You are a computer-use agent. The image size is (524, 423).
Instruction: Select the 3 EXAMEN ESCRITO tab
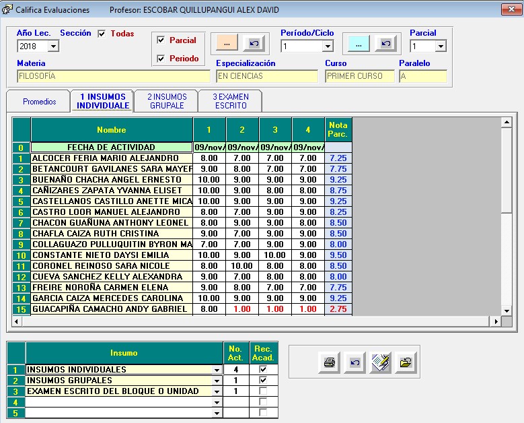click(231, 101)
